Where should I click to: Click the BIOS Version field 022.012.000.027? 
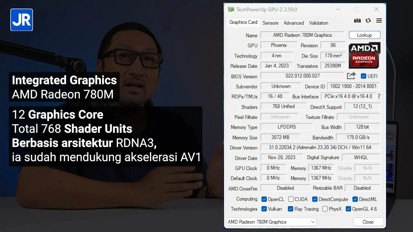click(303, 76)
